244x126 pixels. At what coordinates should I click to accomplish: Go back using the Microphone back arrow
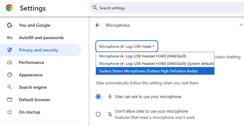(98, 25)
